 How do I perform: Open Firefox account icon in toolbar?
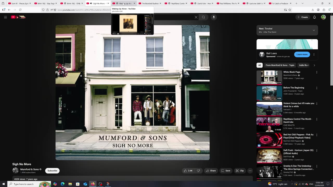[x=318, y=10]
